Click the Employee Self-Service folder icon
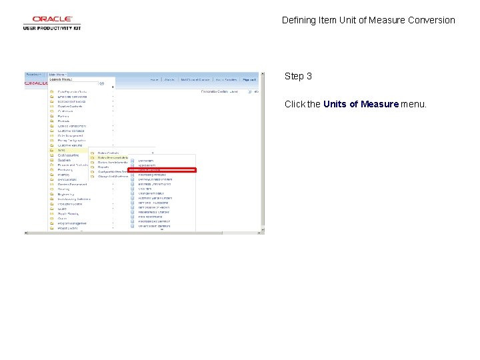Viewport: 480px width, 360px height. coord(52,97)
